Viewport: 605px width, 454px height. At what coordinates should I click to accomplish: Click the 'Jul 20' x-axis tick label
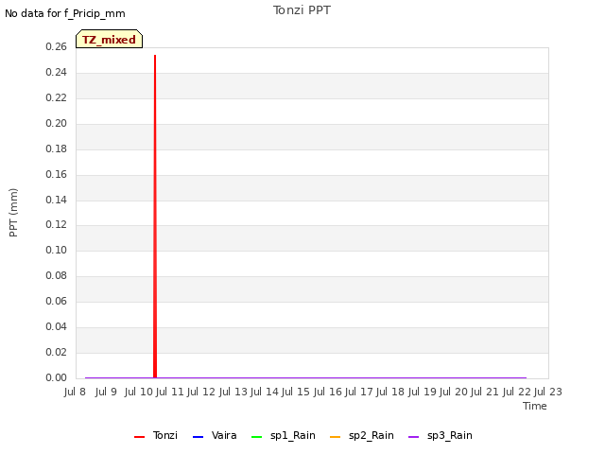(454, 392)
